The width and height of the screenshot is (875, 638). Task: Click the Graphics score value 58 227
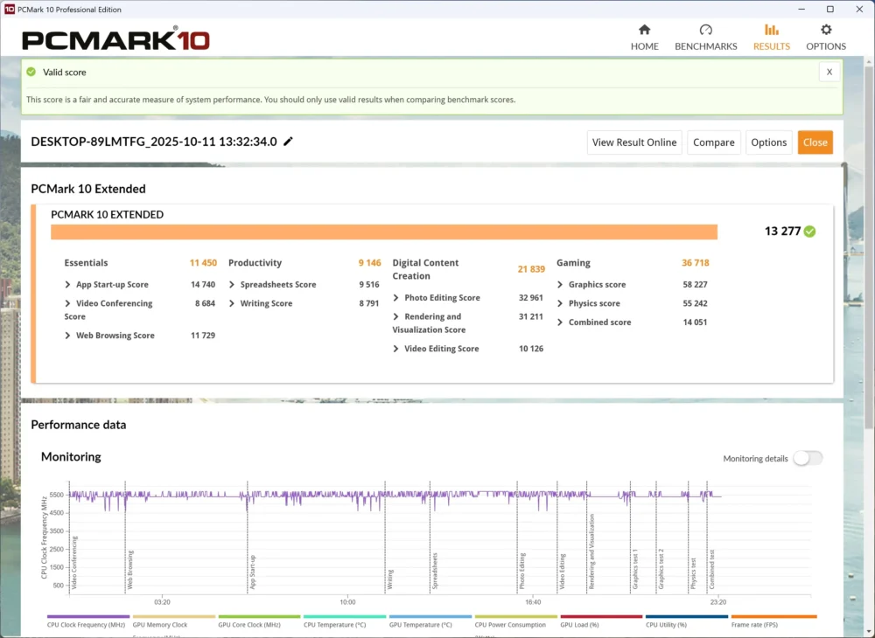coord(695,284)
